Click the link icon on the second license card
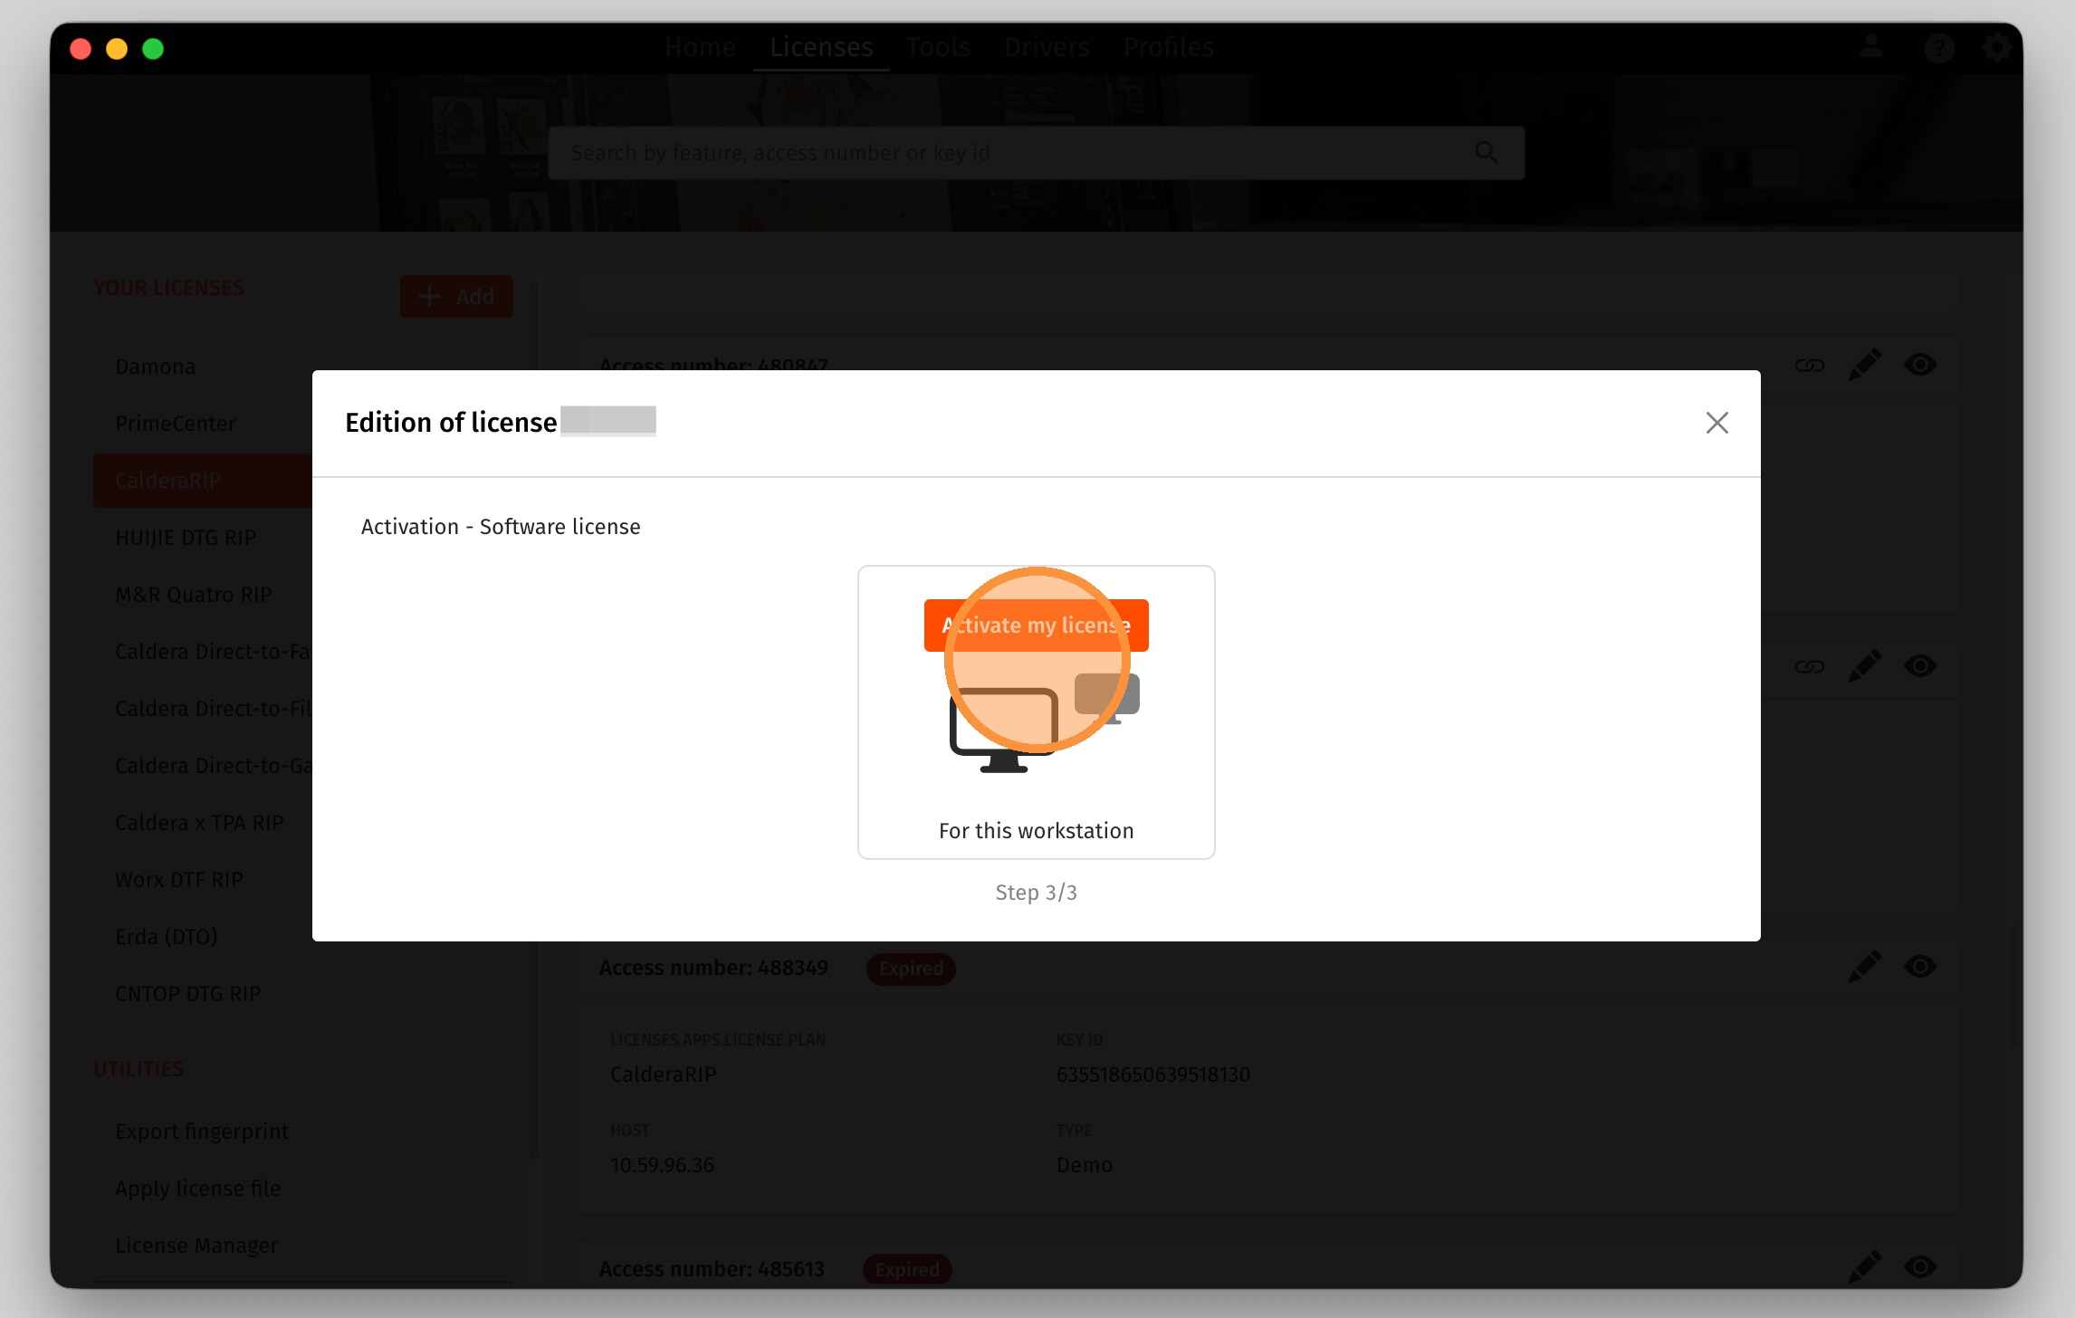 click(x=1810, y=666)
